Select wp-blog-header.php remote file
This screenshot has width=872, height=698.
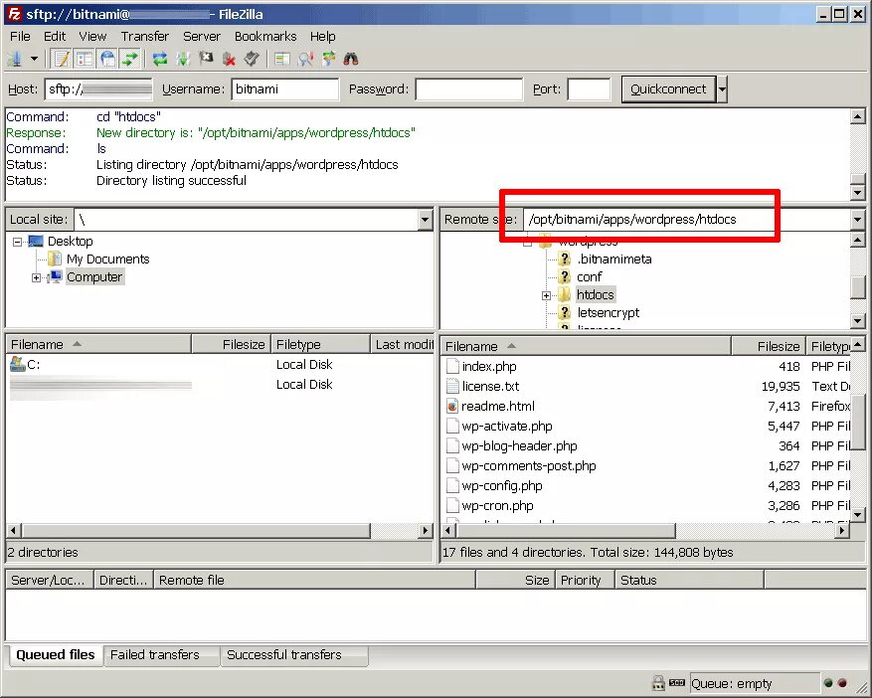coord(519,446)
